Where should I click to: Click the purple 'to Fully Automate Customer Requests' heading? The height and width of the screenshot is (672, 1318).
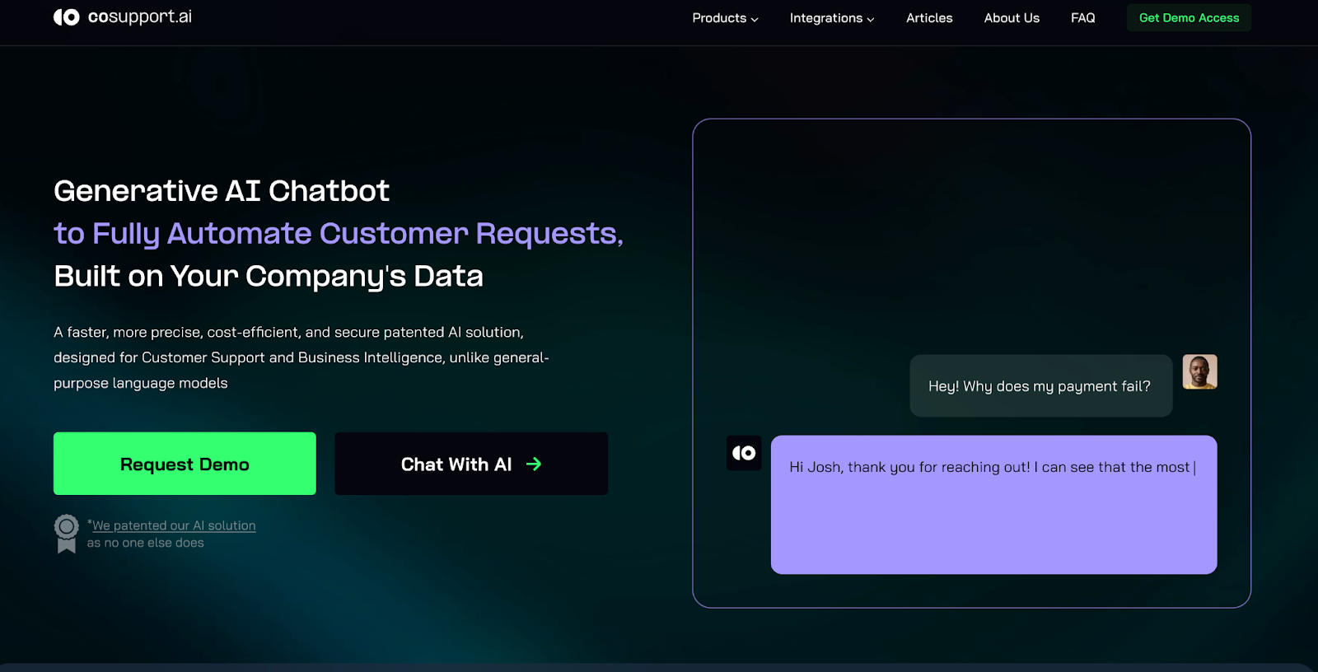click(338, 234)
